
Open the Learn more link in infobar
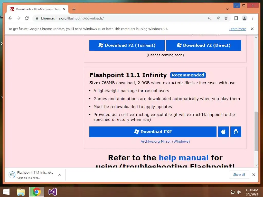pyautogui.click(x=238, y=29)
